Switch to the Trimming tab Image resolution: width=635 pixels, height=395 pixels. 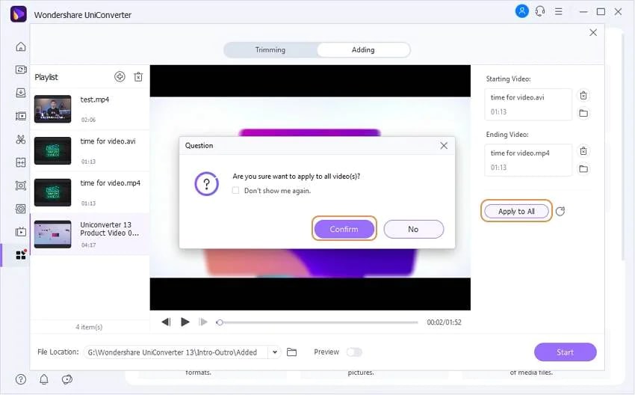pyautogui.click(x=270, y=50)
